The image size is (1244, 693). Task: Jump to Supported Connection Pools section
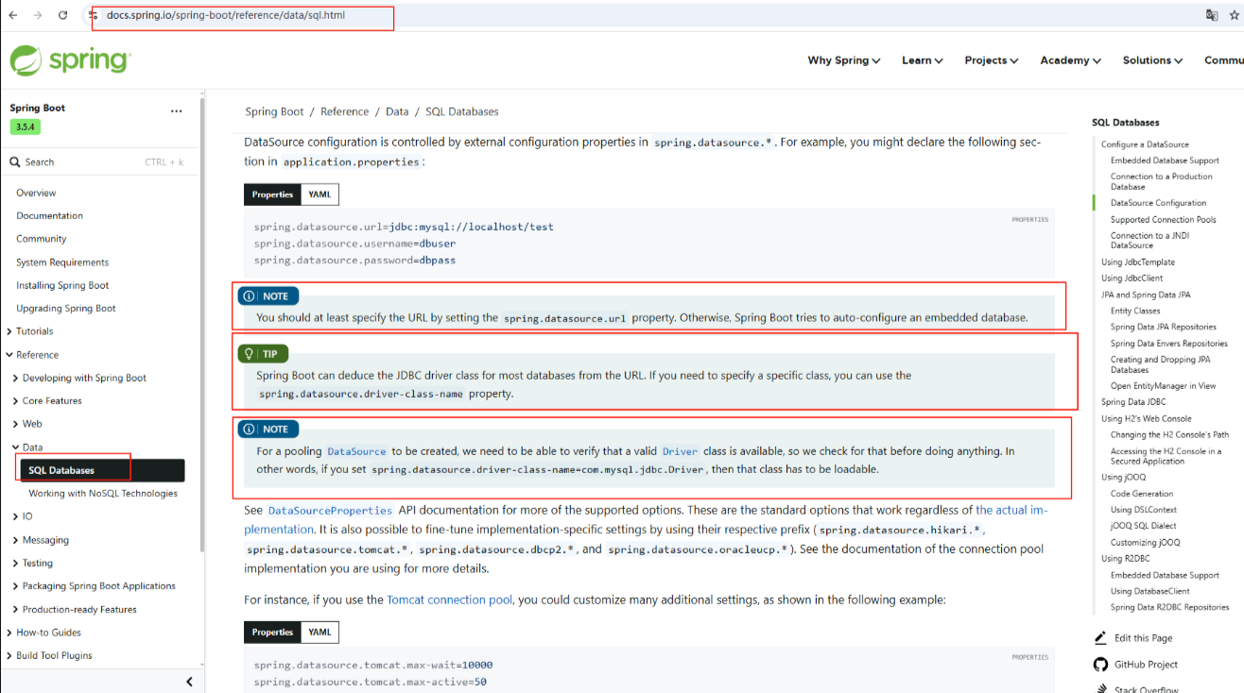click(1164, 220)
